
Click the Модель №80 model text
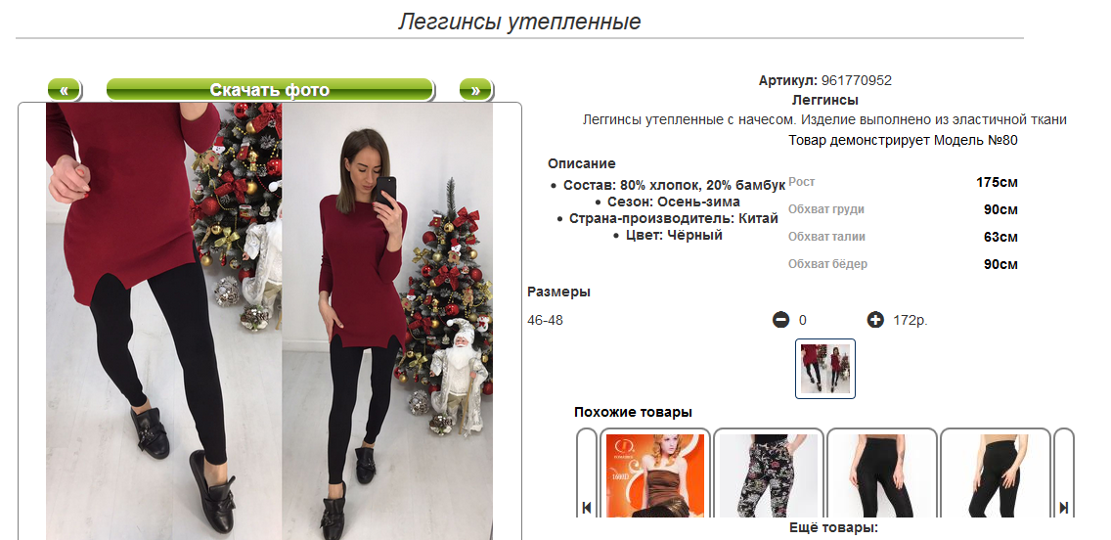[976, 140]
